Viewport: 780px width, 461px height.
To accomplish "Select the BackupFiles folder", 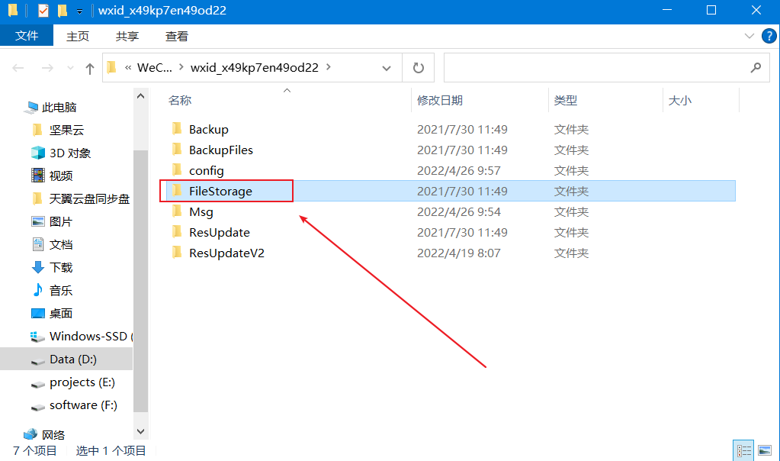I will tap(221, 150).
